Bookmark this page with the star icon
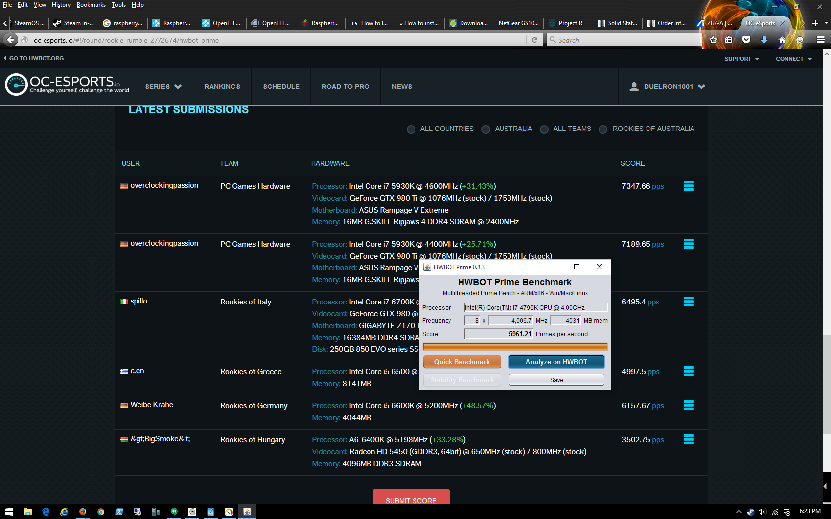Image resolution: width=831 pixels, height=519 pixels. [x=713, y=40]
